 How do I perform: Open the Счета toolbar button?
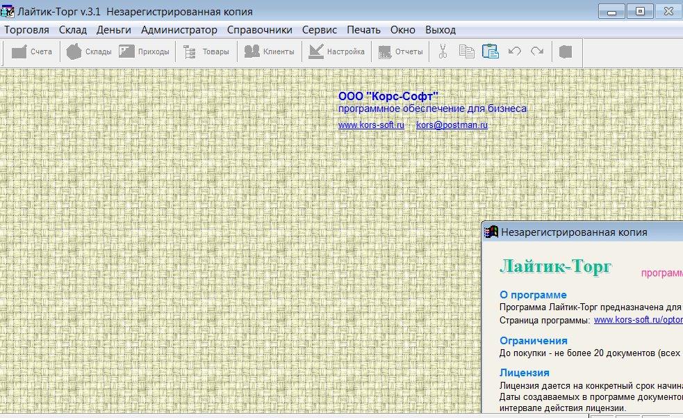tap(32, 52)
